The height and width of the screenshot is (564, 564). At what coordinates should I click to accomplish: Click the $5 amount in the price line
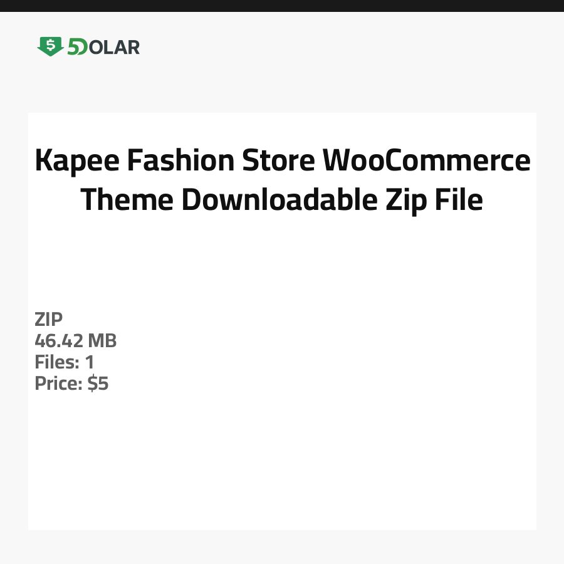tap(98, 384)
